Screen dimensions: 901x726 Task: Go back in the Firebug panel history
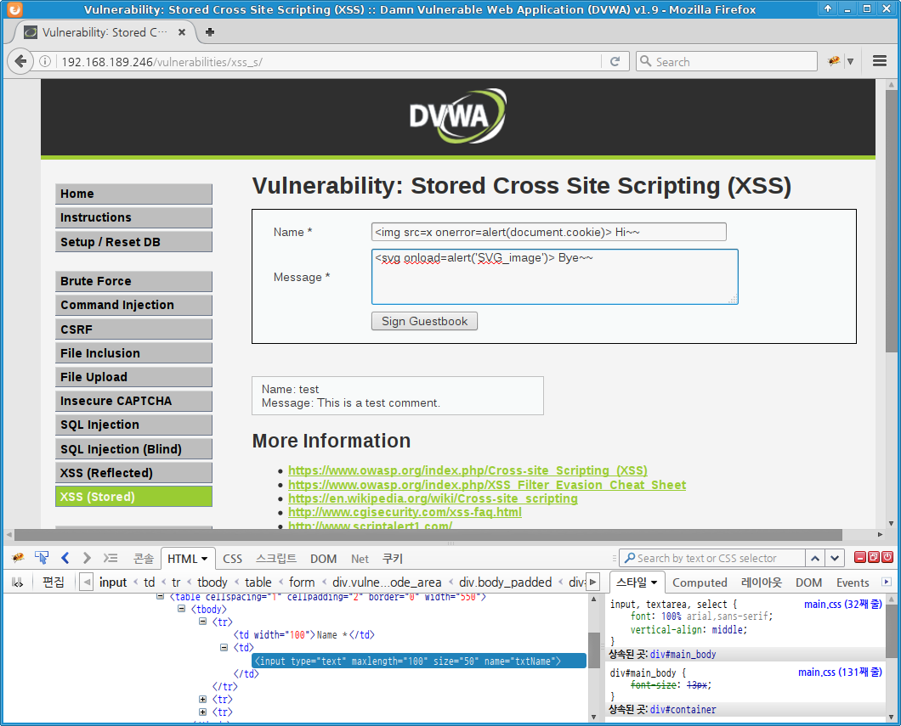[65, 558]
